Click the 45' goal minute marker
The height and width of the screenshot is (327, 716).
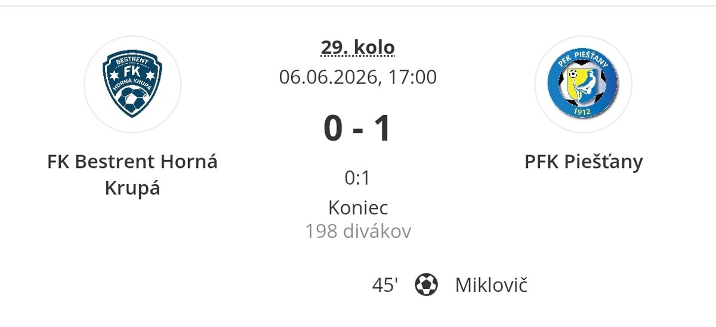pos(385,285)
